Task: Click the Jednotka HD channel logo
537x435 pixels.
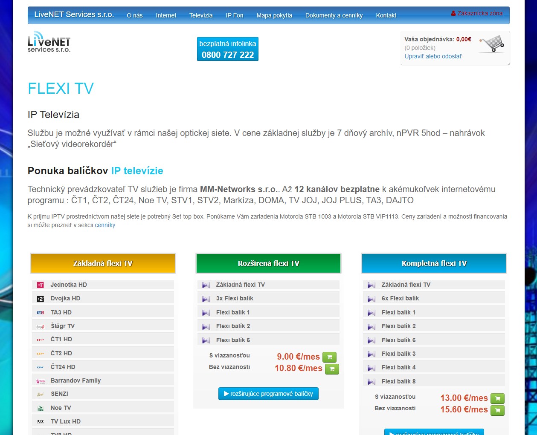Action: pos(41,285)
